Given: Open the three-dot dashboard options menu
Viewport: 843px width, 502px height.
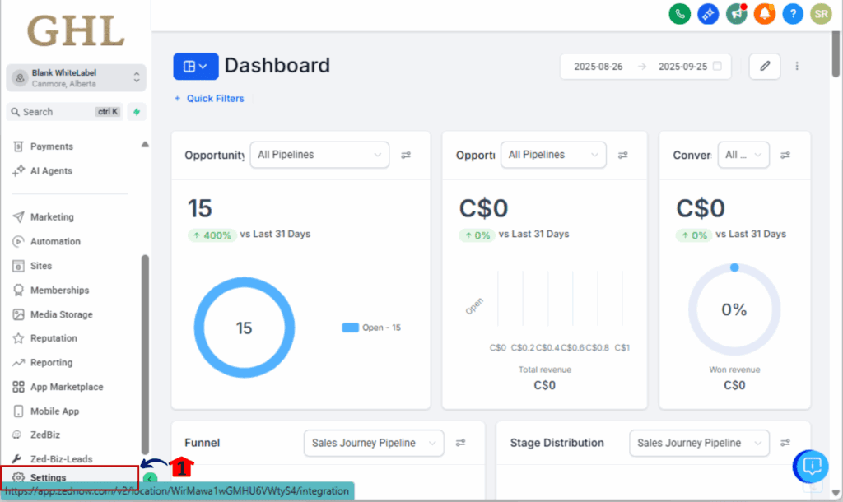Looking at the screenshot, I should (x=797, y=66).
